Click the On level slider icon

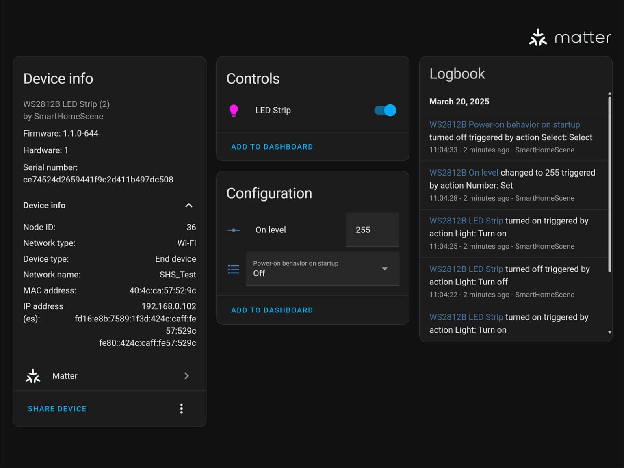[x=234, y=230]
